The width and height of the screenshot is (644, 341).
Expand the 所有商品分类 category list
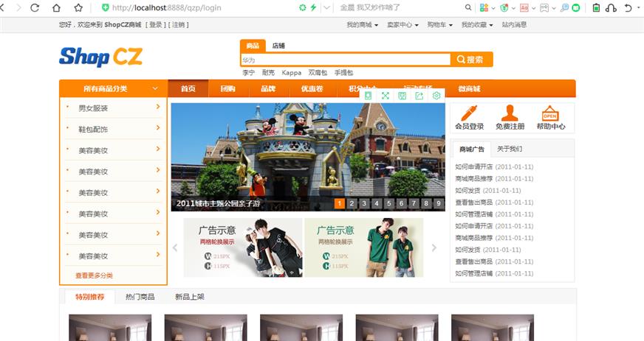(x=113, y=88)
